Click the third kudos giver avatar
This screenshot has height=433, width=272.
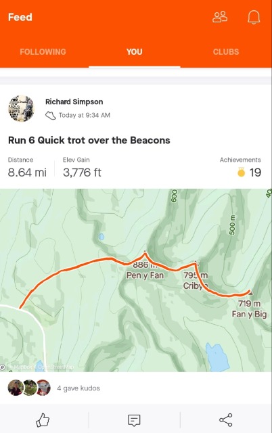43,388
